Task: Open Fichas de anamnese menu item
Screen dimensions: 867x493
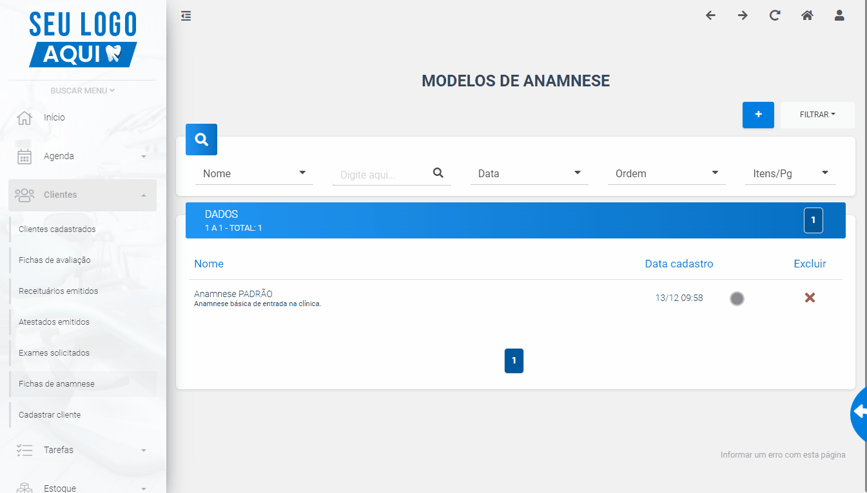Action: [83, 384]
